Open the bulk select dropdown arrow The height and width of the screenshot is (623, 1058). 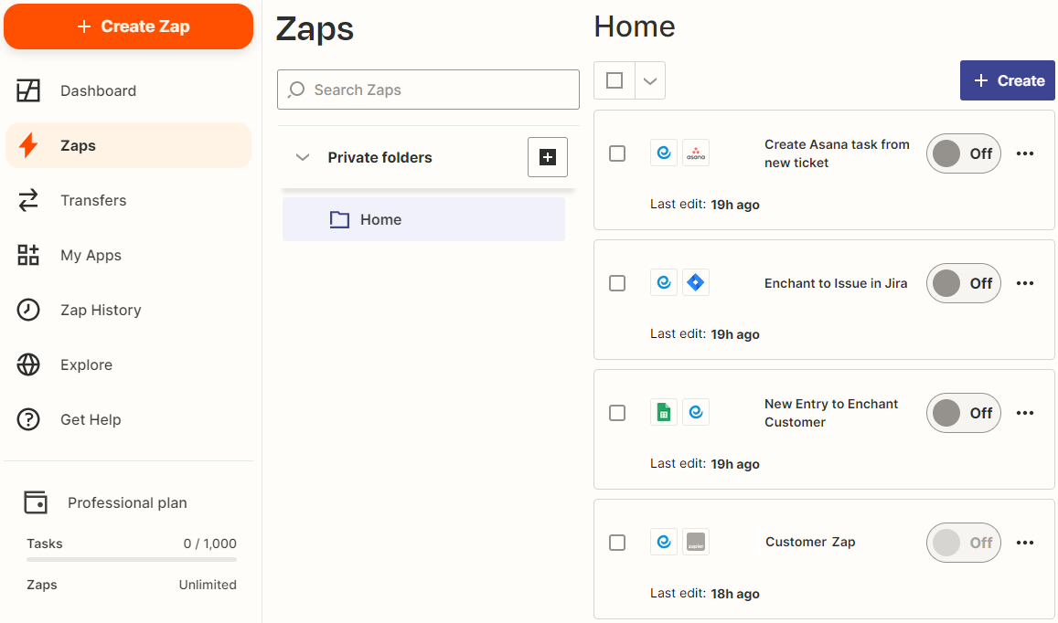coord(649,80)
